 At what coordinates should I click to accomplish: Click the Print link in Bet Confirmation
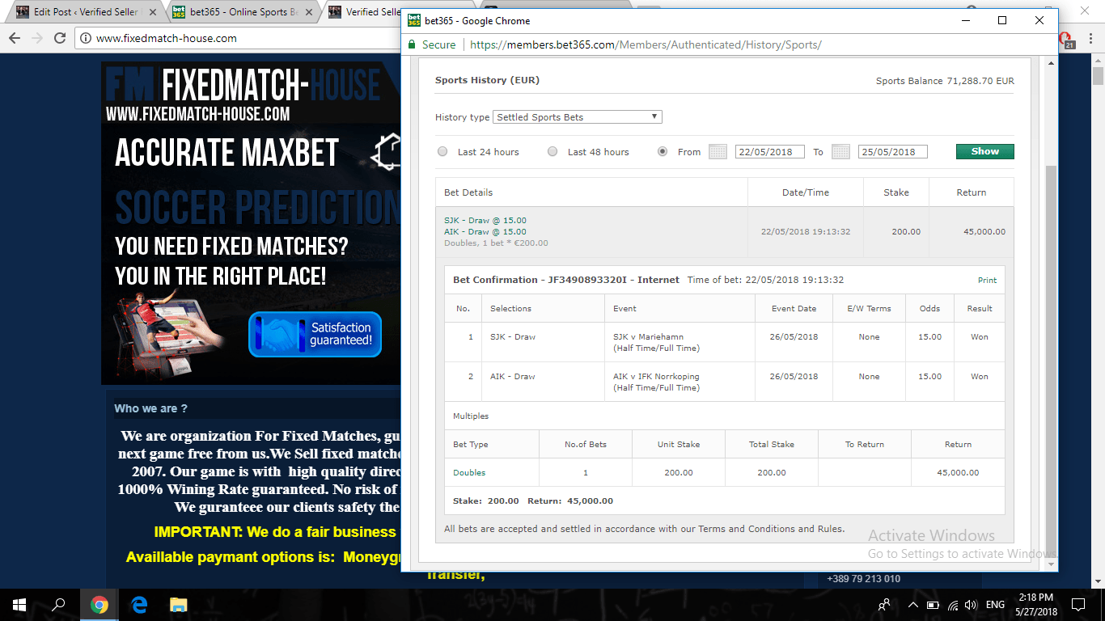tap(987, 281)
